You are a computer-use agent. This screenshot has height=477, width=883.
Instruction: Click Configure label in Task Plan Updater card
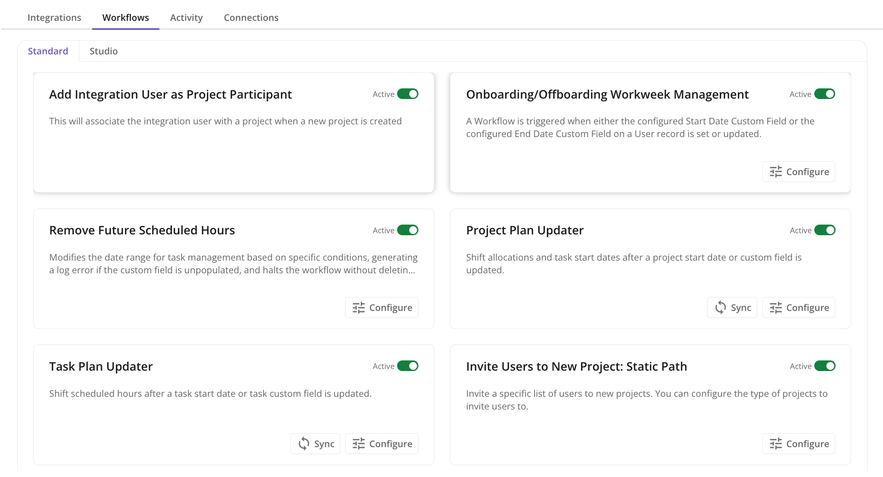pyautogui.click(x=391, y=444)
